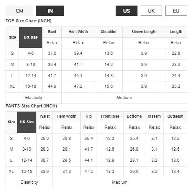Click the Inseam column header
Screen dimensions: 196x193
(154, 116)
